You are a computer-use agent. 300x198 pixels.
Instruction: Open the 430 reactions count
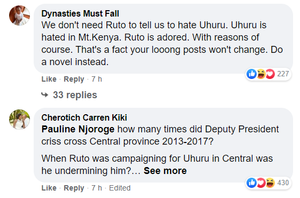coord(283,183)
